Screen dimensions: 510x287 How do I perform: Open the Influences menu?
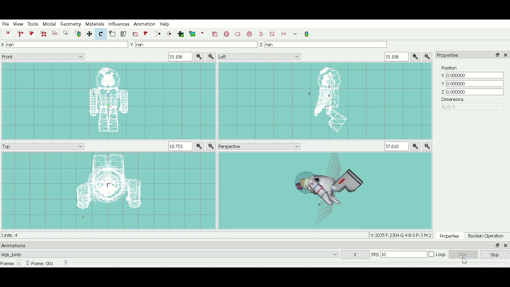pos(119,24)
